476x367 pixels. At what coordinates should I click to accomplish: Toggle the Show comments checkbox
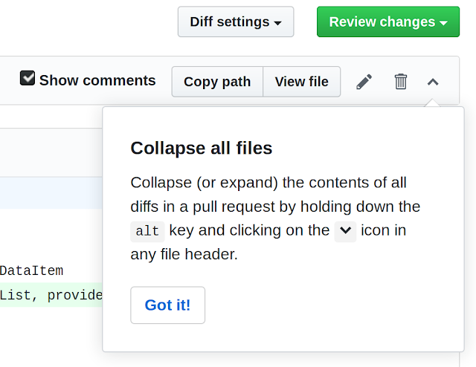pos(28,78)
